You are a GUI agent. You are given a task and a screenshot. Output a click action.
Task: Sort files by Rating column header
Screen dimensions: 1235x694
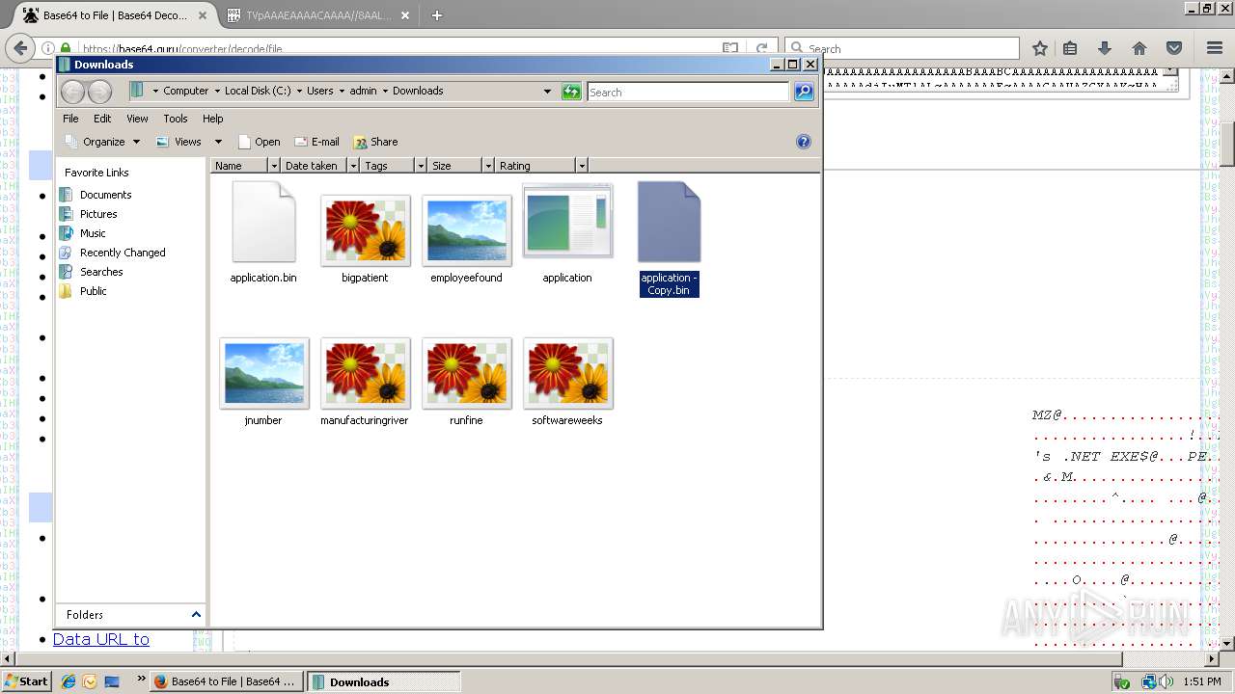(x=535, y=166)
